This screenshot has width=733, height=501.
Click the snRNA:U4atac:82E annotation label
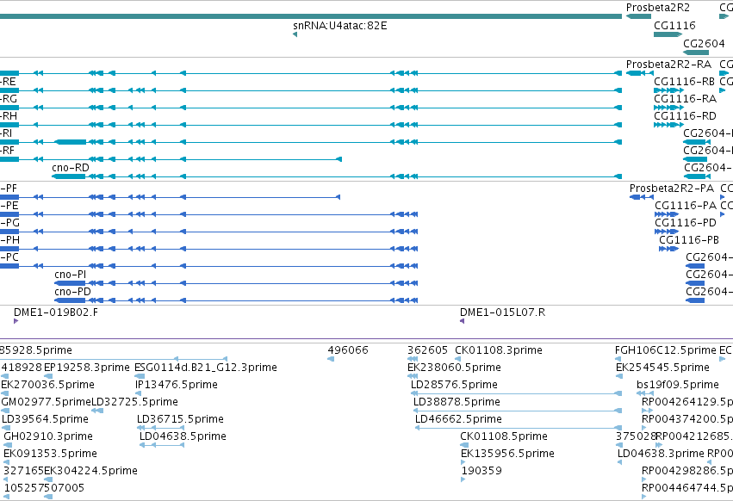tap(340, 26)
